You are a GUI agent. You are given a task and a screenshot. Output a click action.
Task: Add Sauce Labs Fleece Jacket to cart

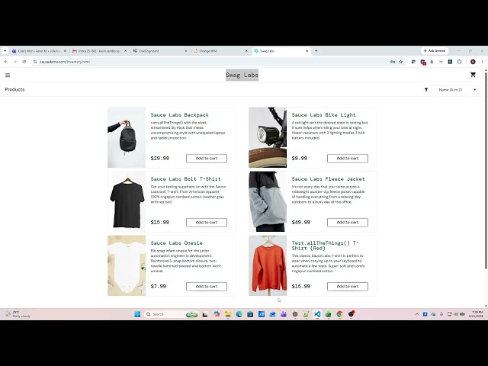[x=348, y=223]
